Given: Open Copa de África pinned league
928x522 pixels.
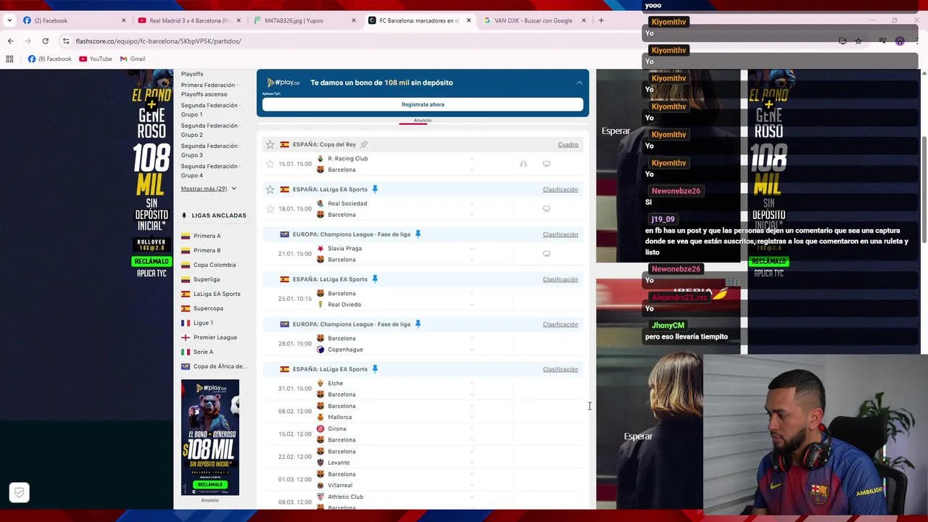Looking at the screenshot, I should click(220, 366).
